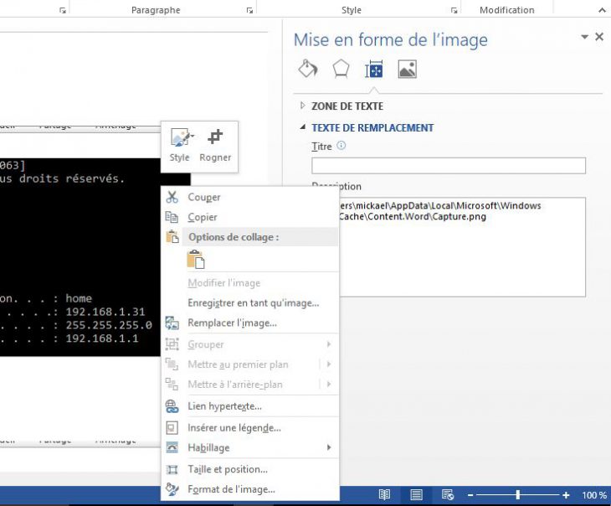Click the Style picture mini-toolbar button
The width and height of the screenshot is (611, 506).
pos(180,146)
